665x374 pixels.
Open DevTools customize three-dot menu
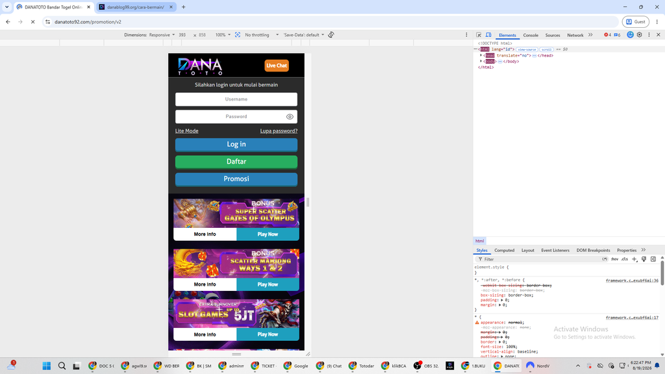[649, 35]
